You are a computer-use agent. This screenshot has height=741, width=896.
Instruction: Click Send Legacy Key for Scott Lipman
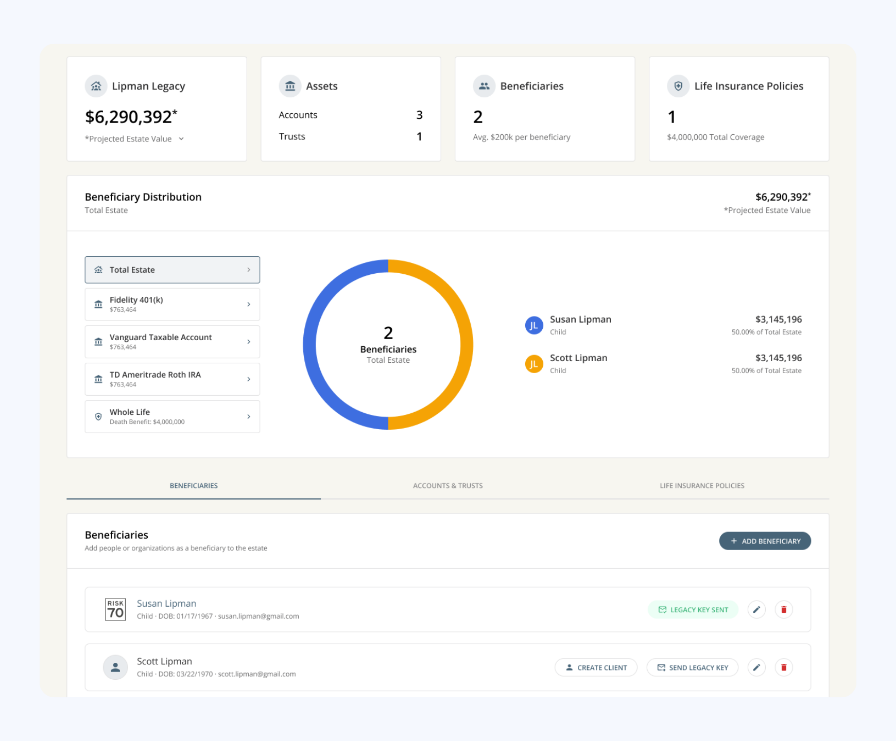[693, 667]
